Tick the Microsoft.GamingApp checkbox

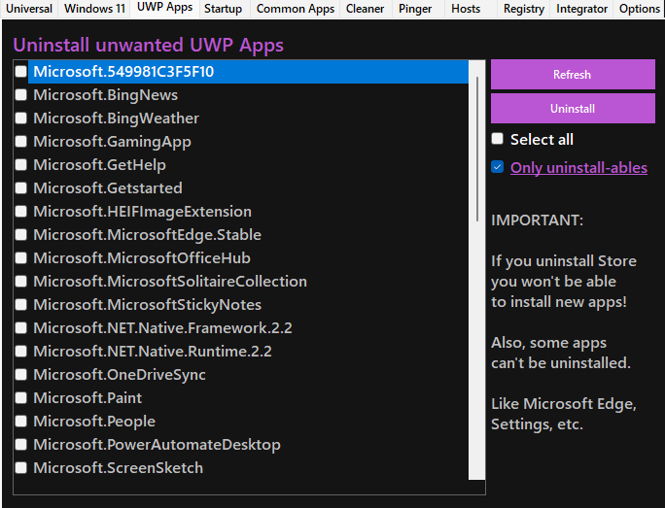(x=20, y=141)
